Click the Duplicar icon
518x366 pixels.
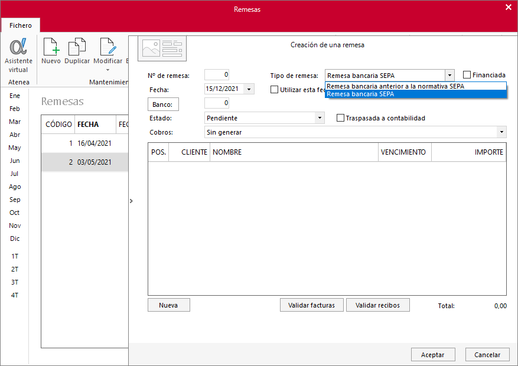[77, 47]
